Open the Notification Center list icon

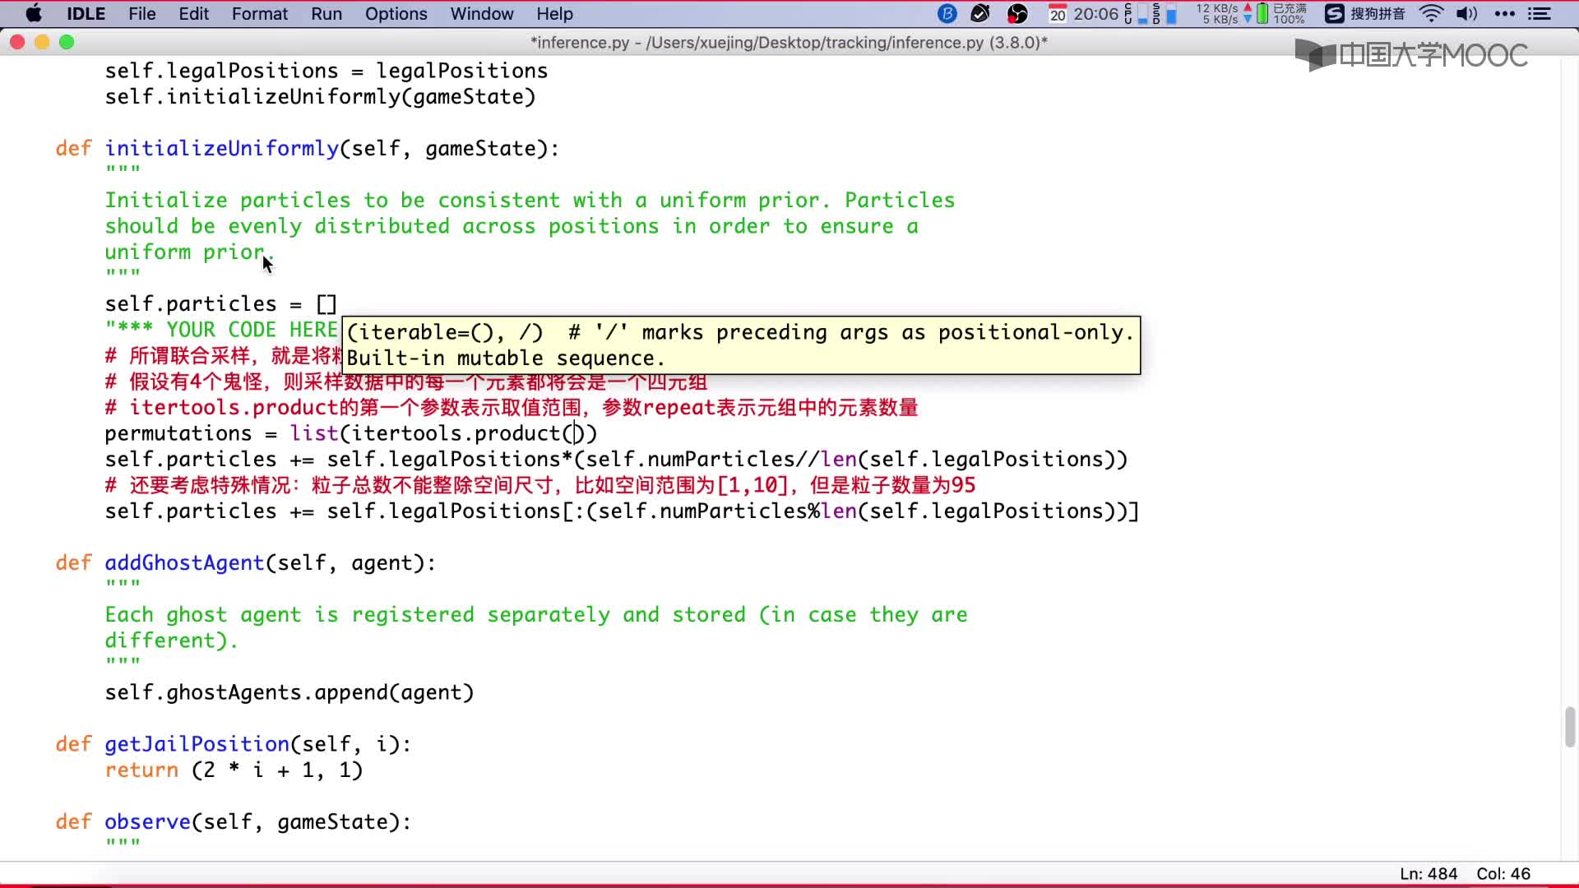(1540, 14)
